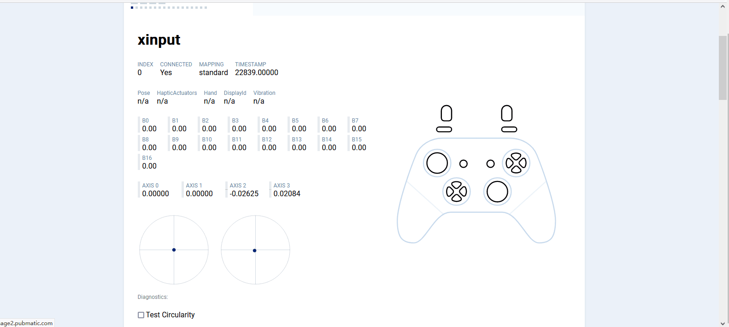Enable the Test Circularity checkbox
729x327 pixels.
[141, 315]
